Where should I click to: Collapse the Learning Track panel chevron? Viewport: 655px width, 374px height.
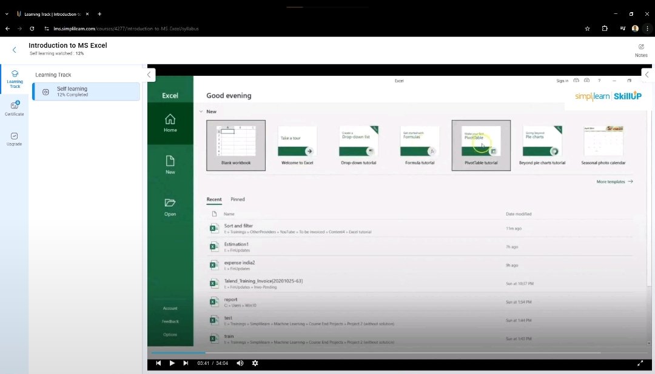click(x=149, y=75)
